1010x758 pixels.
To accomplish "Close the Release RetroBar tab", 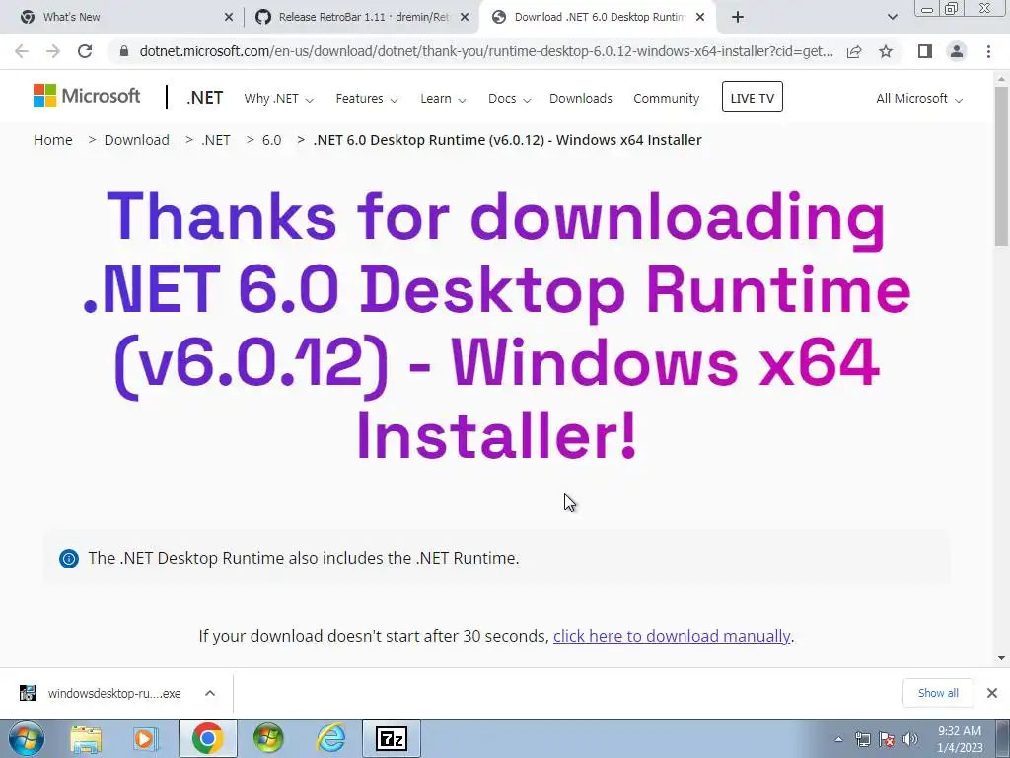I will (465, 17).
